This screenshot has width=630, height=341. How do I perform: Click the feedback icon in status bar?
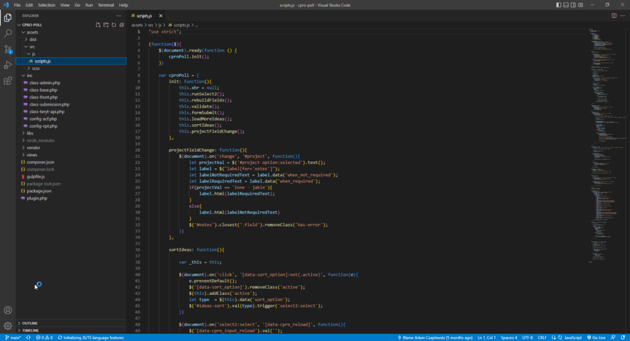tap(613, 337)
